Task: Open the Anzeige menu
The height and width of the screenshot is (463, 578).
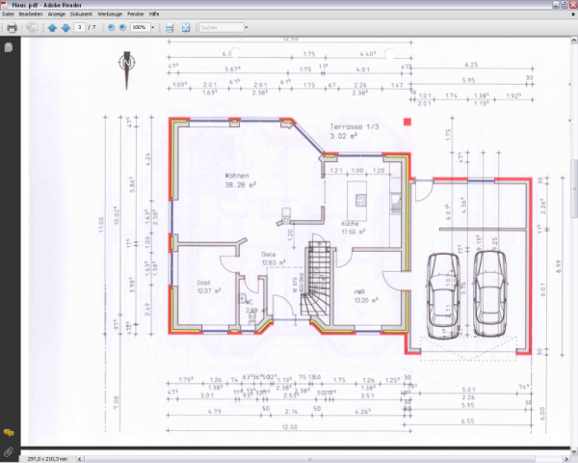Action: pyautogui.click(x=57, y=14)
